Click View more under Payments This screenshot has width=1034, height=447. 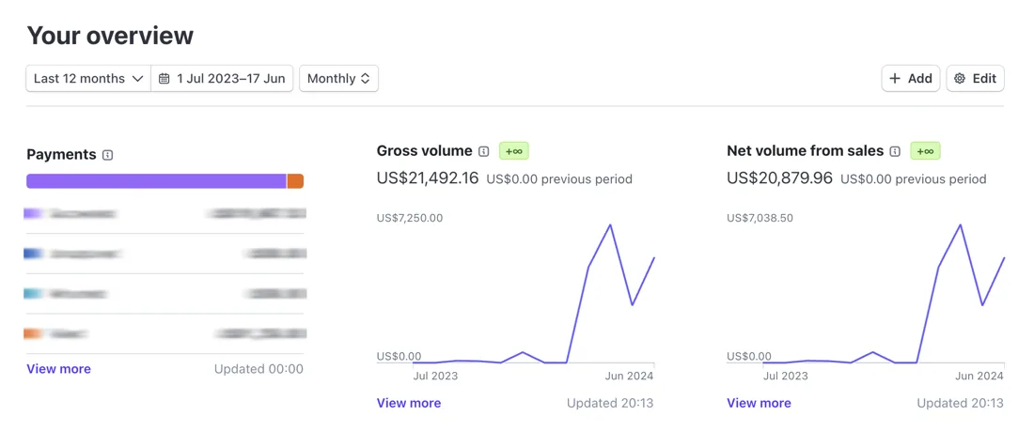click(x=58, y=369)
